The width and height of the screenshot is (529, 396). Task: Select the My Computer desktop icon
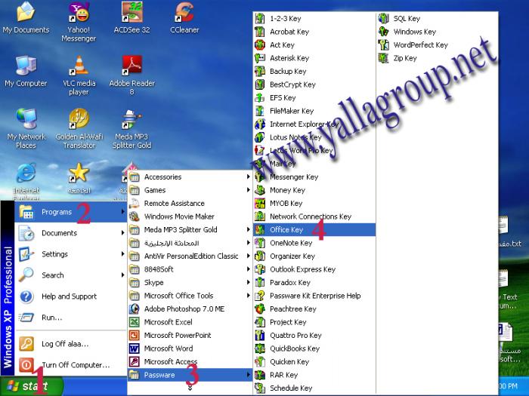26,71
